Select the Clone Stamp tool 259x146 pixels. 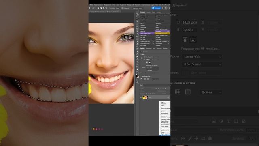point(137,41)
